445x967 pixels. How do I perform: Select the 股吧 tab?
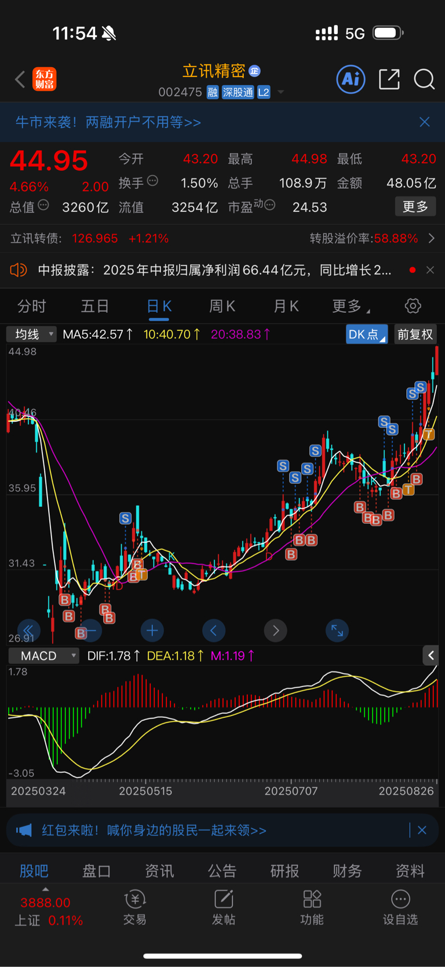click(34, 871)
